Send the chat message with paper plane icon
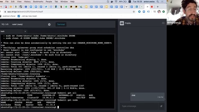This screenshot has height=112, width=199. [x=161, y=106]
